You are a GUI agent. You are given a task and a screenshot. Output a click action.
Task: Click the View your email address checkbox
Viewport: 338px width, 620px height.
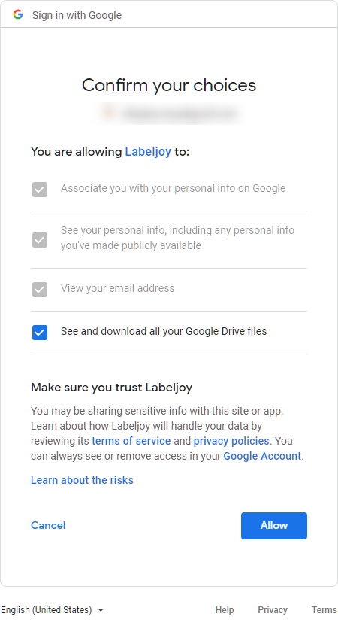click(40, 290)
